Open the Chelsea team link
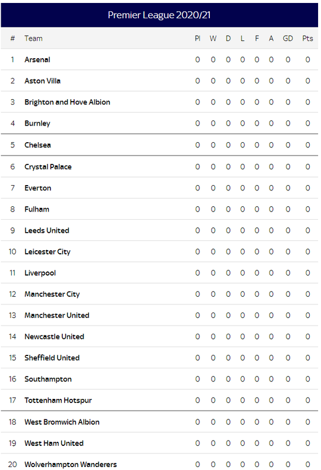The image size is (321, 470). tap(38, 145)
